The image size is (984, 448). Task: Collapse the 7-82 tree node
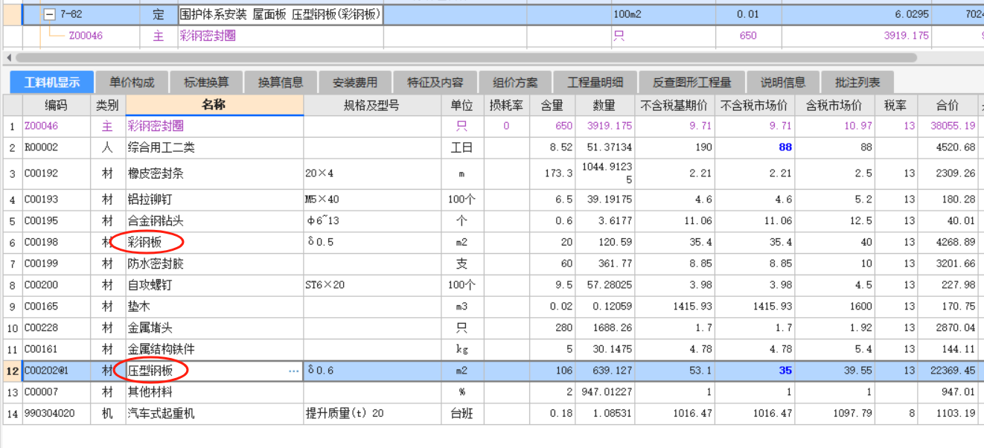[50, 15]
